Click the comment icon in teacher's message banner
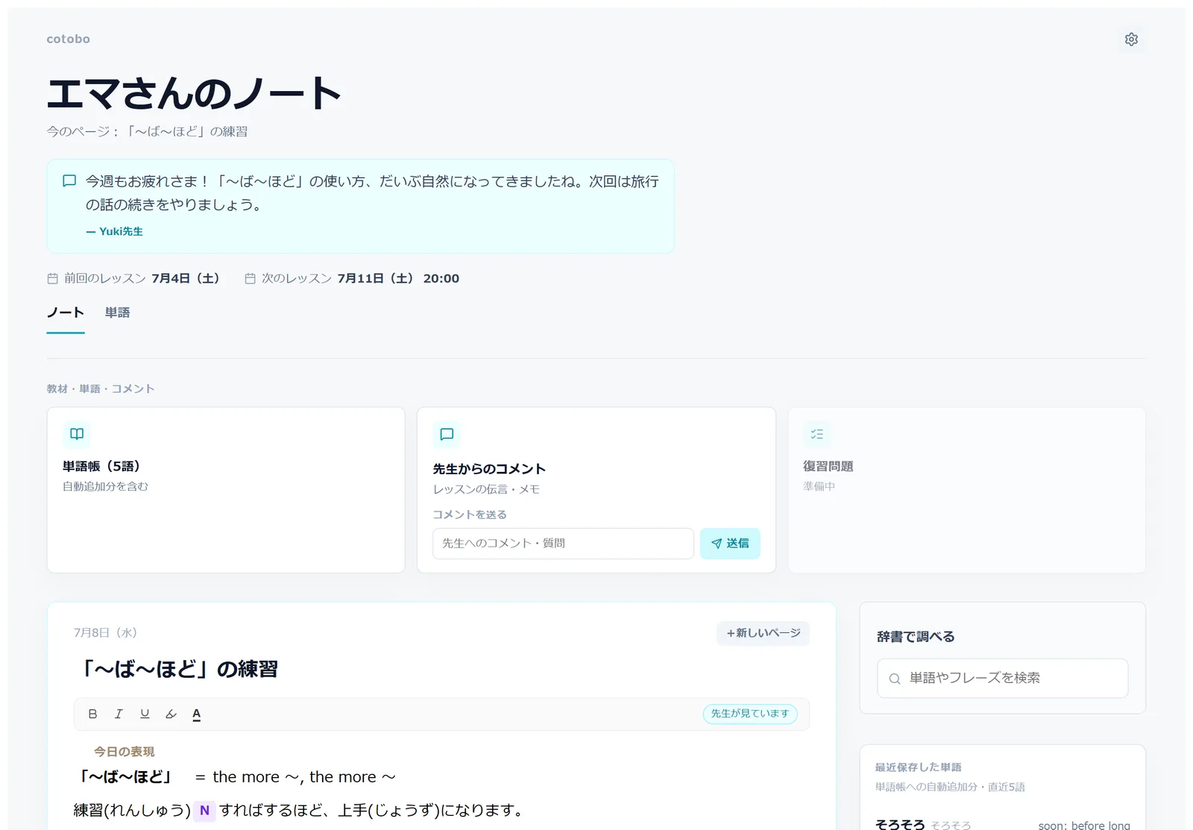 click(x=69, y=181)
